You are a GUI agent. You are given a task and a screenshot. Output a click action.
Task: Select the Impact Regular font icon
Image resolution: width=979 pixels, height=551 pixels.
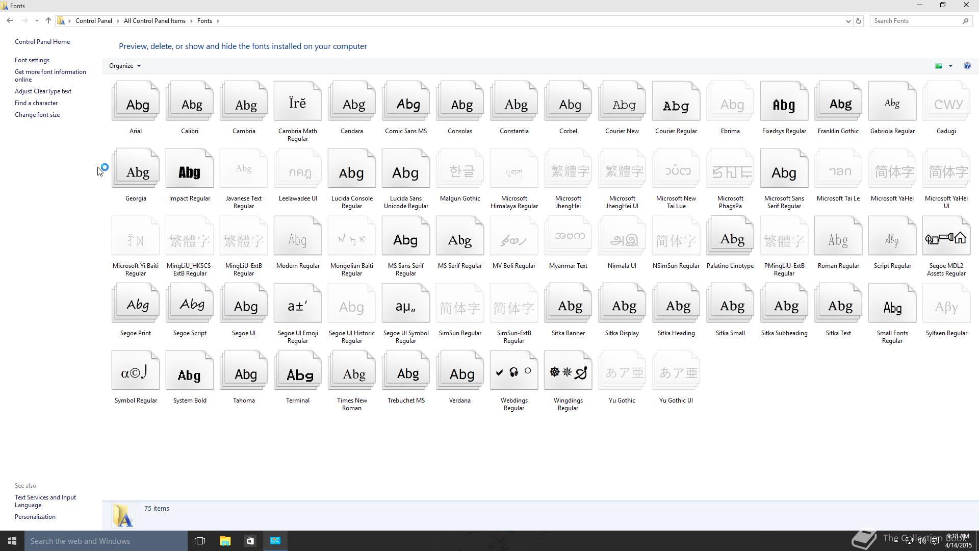pyautogui.click(x=189, y=168)
